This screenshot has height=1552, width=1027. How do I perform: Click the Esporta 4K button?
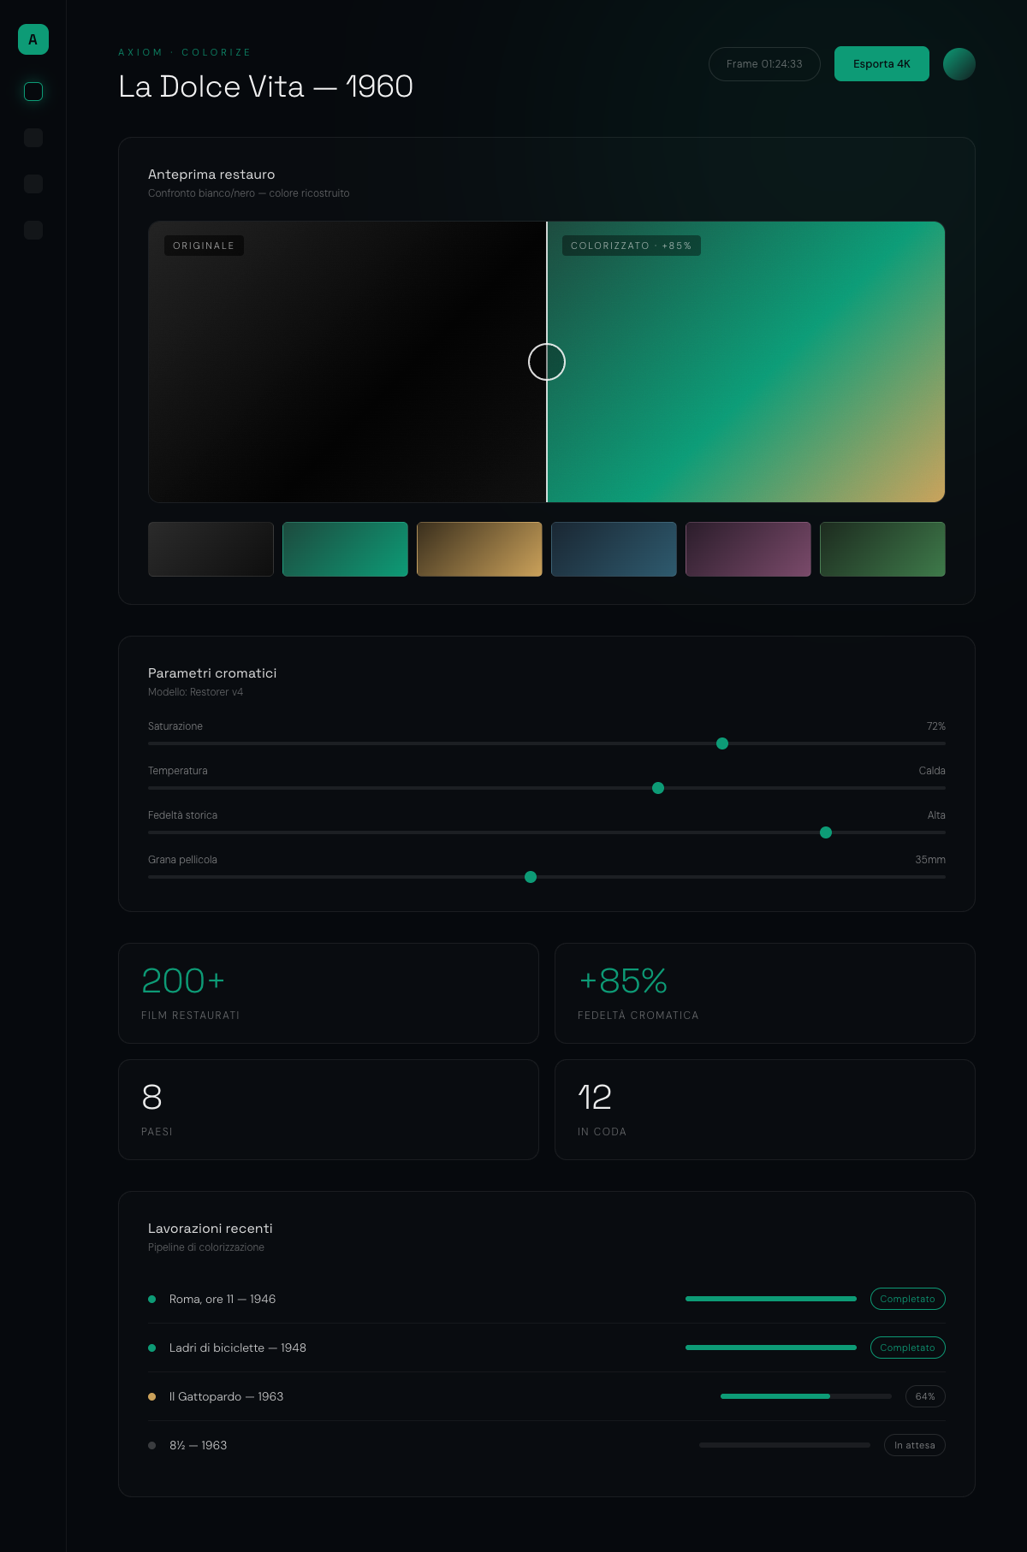coord(882,64)
